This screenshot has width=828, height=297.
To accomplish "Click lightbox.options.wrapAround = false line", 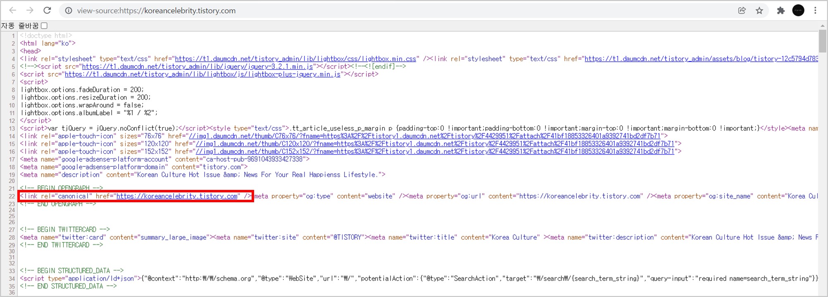I will click(82, 105).
